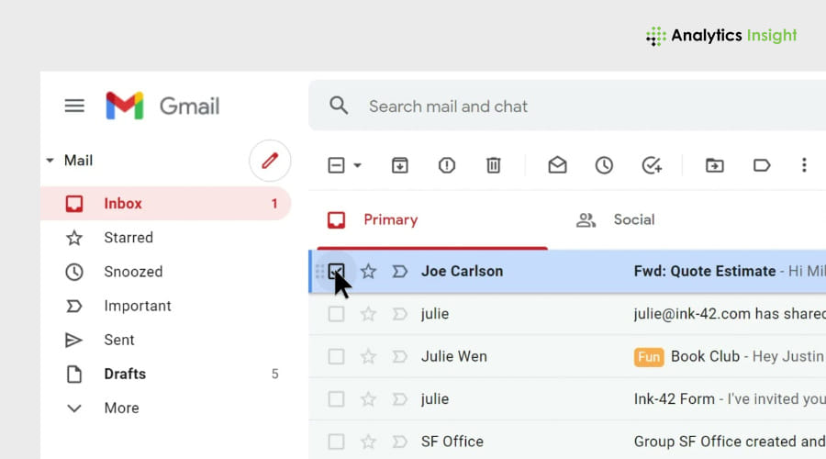Mark Joe Carlson email as important
The width and height of the screenshot is (826, 459).
click(x=400, y=272)
